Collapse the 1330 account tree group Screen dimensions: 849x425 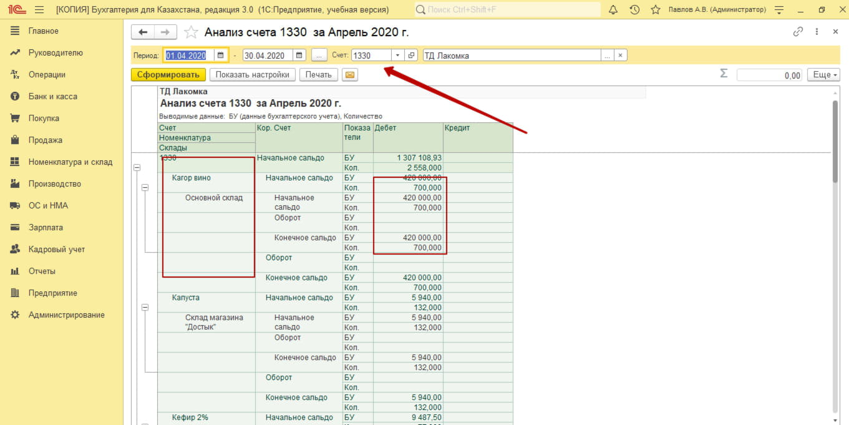click(137, 167)
